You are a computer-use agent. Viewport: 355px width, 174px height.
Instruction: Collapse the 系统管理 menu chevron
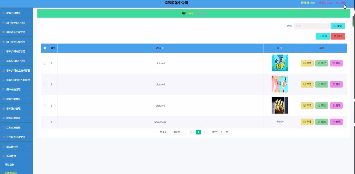click(29, 156)
